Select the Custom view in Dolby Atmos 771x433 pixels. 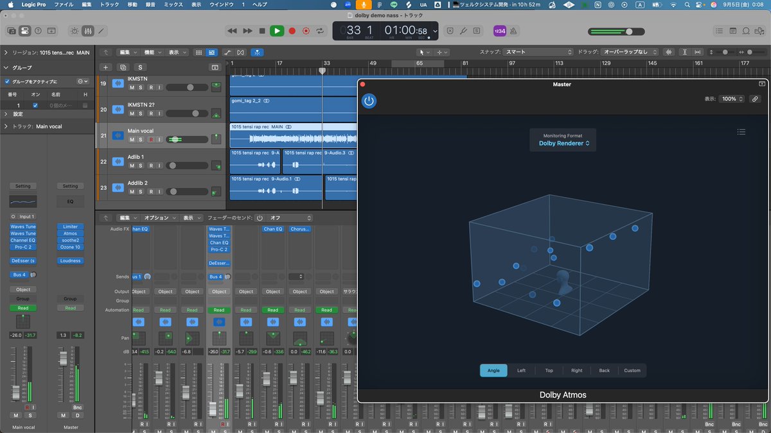coord(632,370)
